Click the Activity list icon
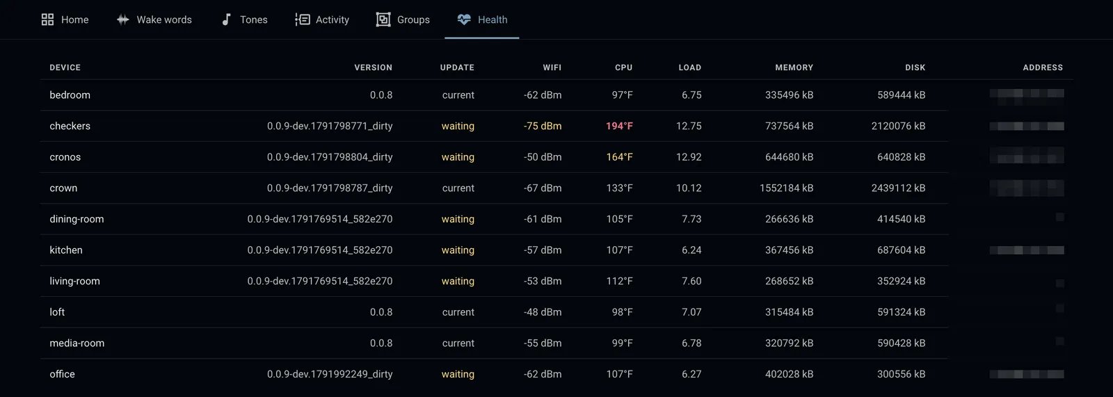 click(302, 19)
